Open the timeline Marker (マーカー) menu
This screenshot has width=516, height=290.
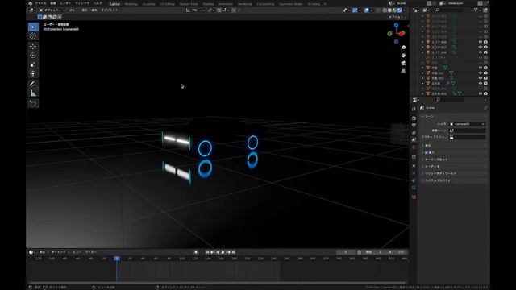[91, 252]
